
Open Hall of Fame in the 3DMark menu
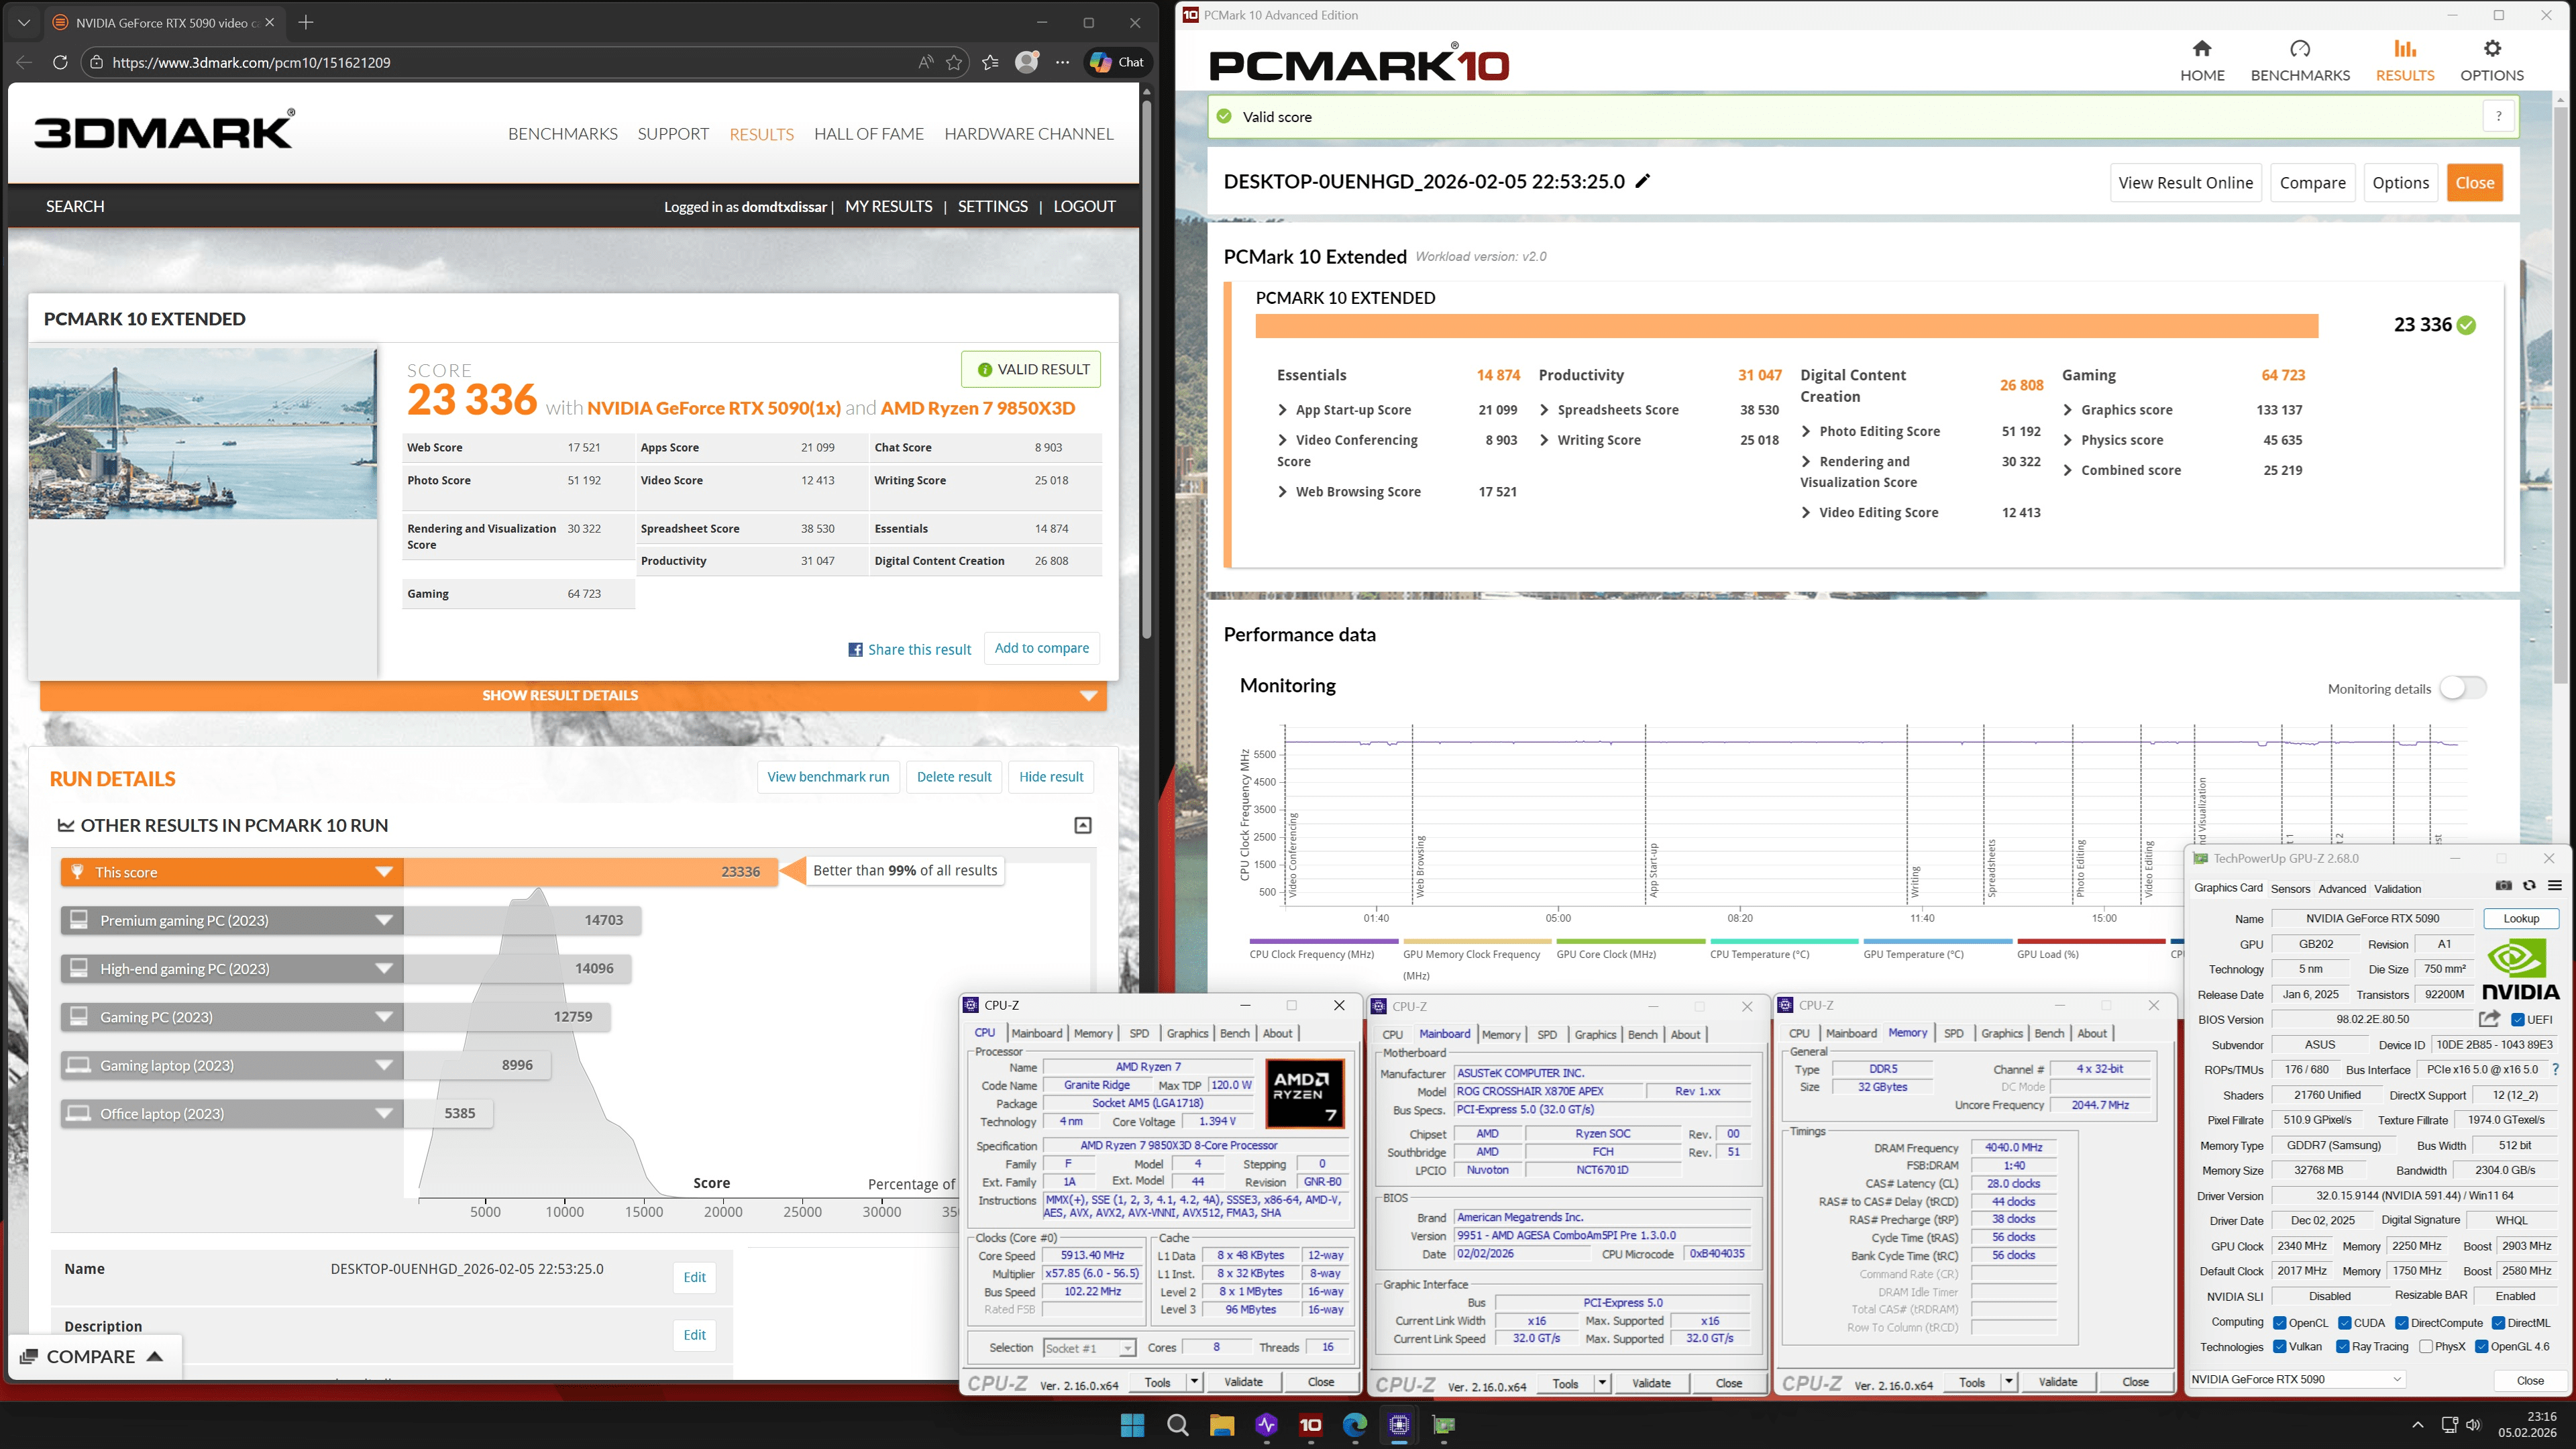(x=869, y=134)
